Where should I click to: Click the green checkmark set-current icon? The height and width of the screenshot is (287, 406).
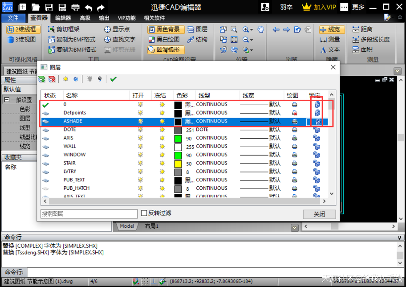113,79
